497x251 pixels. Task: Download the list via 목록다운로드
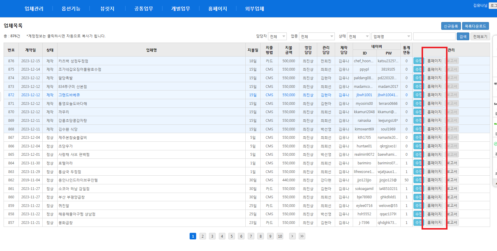475,26
